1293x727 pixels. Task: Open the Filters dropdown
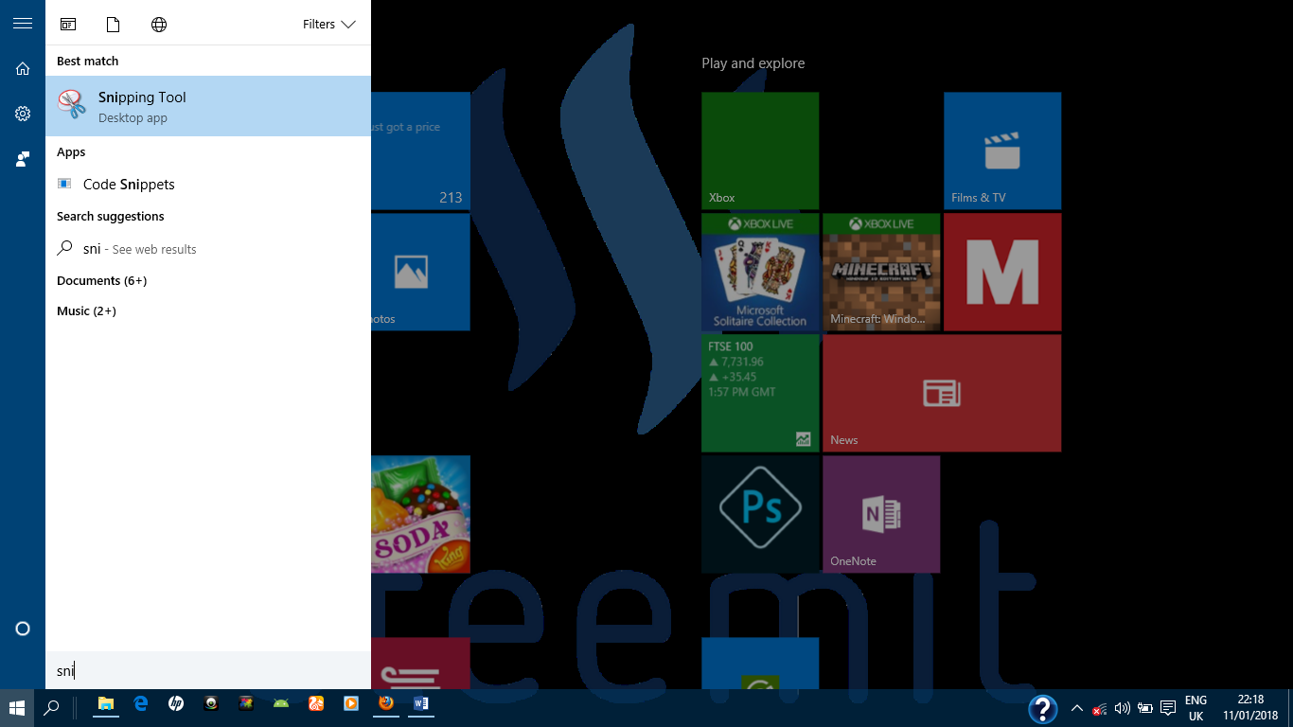click(x=328, y=25)
